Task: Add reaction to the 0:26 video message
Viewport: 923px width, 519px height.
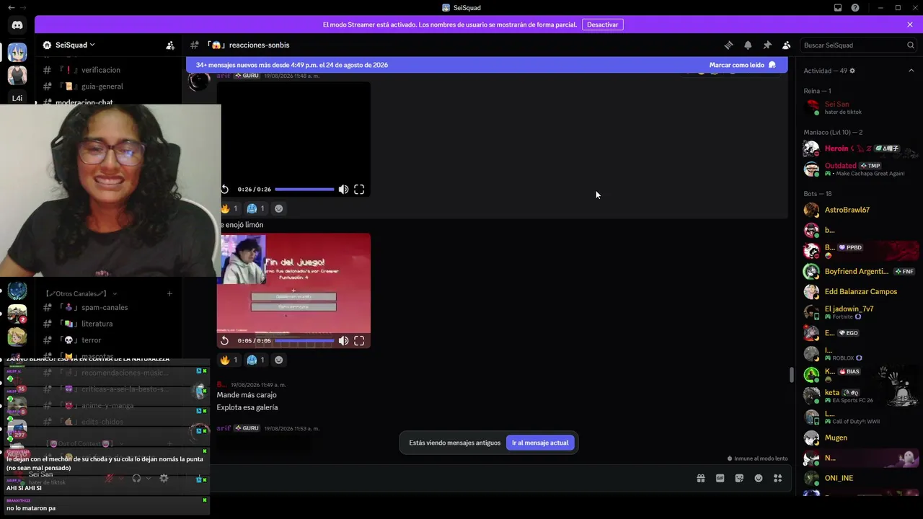Action: tap(278, 208)
